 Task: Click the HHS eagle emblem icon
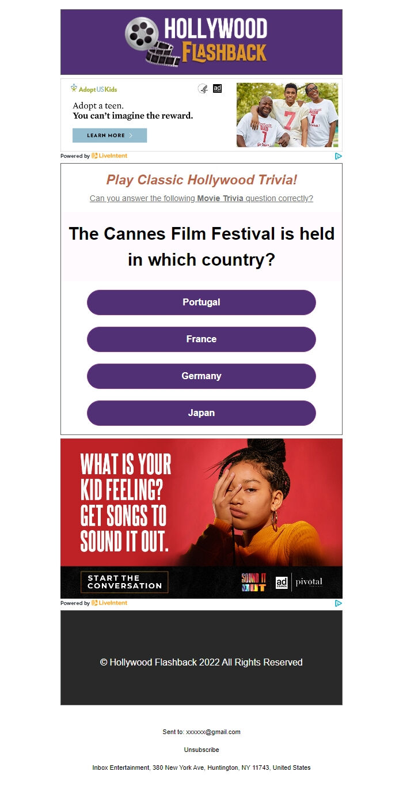pos(203,89)
